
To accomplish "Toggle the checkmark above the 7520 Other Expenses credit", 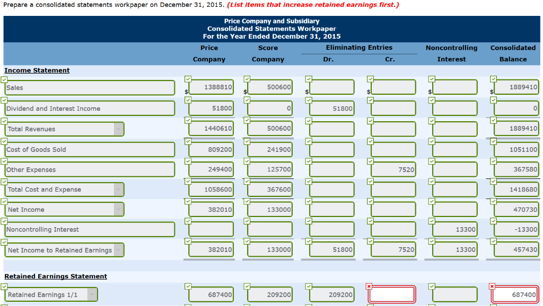I will [370, 160].
